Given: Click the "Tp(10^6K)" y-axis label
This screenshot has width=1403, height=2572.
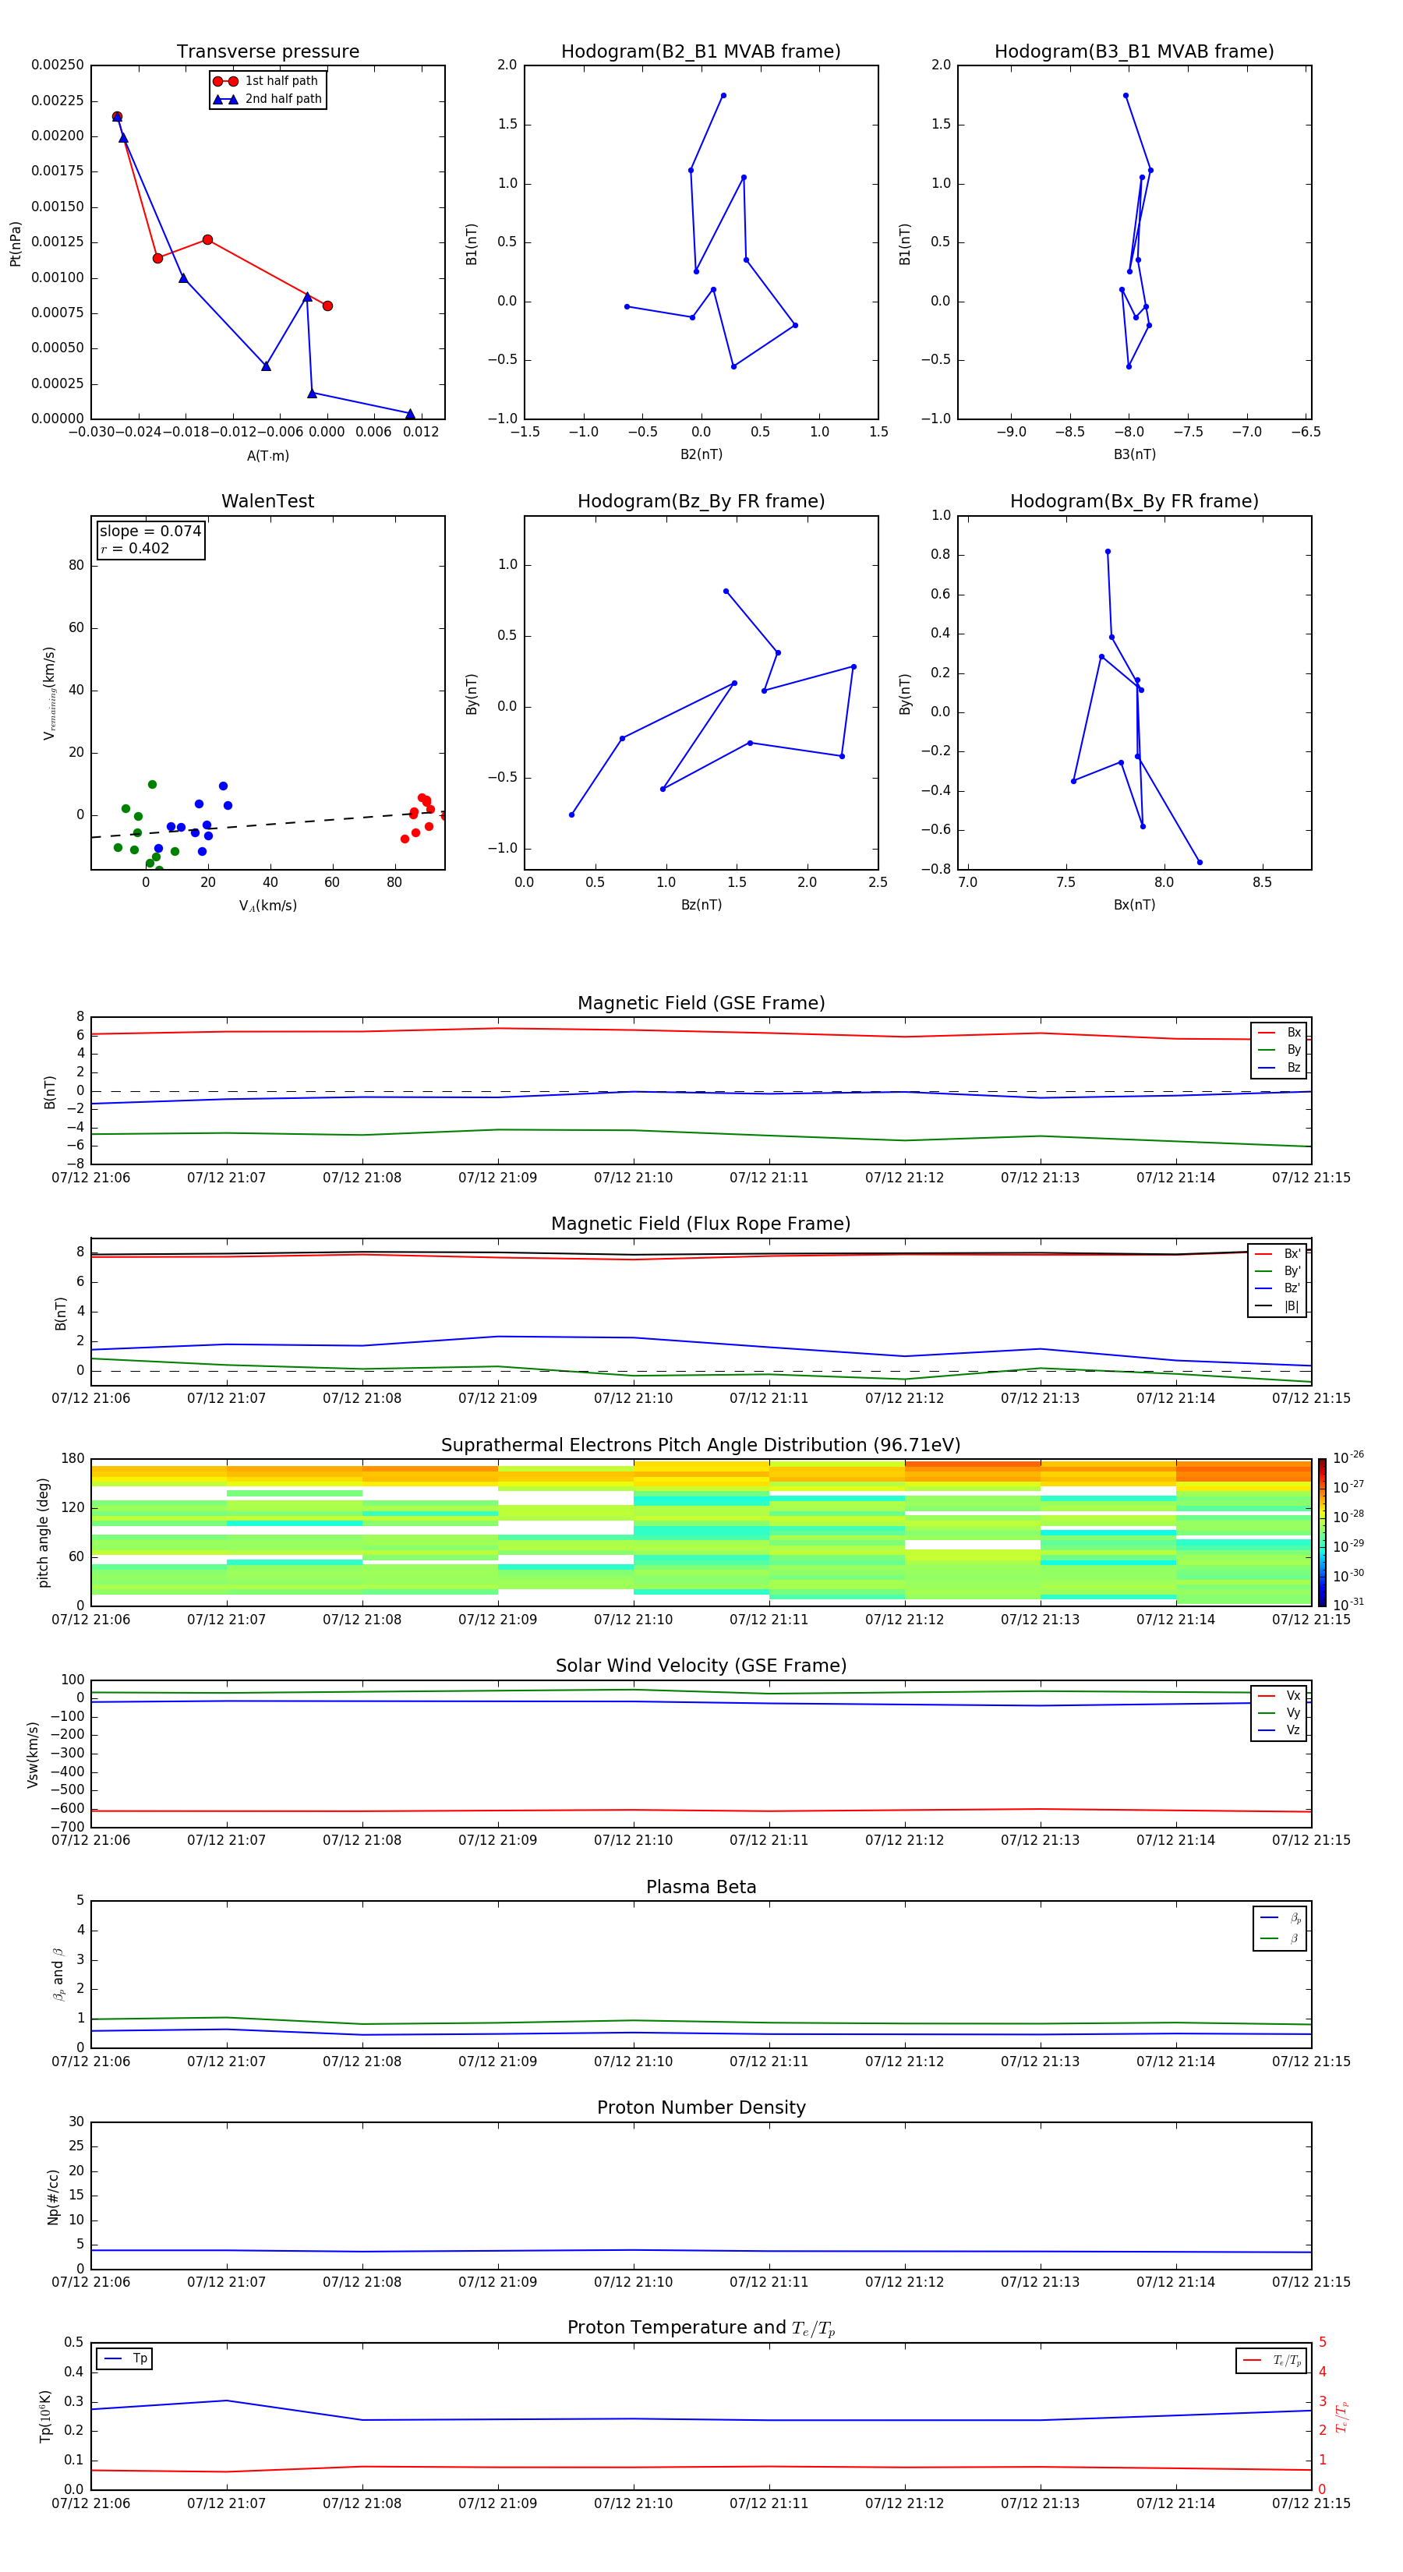Looking at the screenshot, I should click(45, 2416).
